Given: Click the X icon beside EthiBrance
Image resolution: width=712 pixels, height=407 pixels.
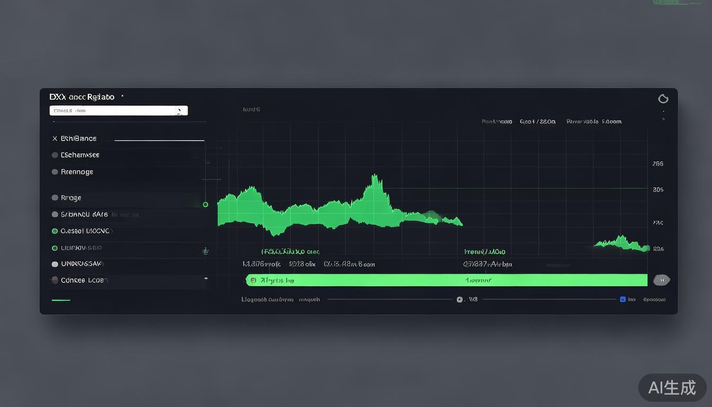Looking at the screenshot, I should (55, 138).
